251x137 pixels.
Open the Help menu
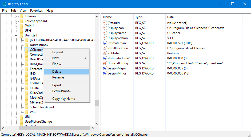50,11
